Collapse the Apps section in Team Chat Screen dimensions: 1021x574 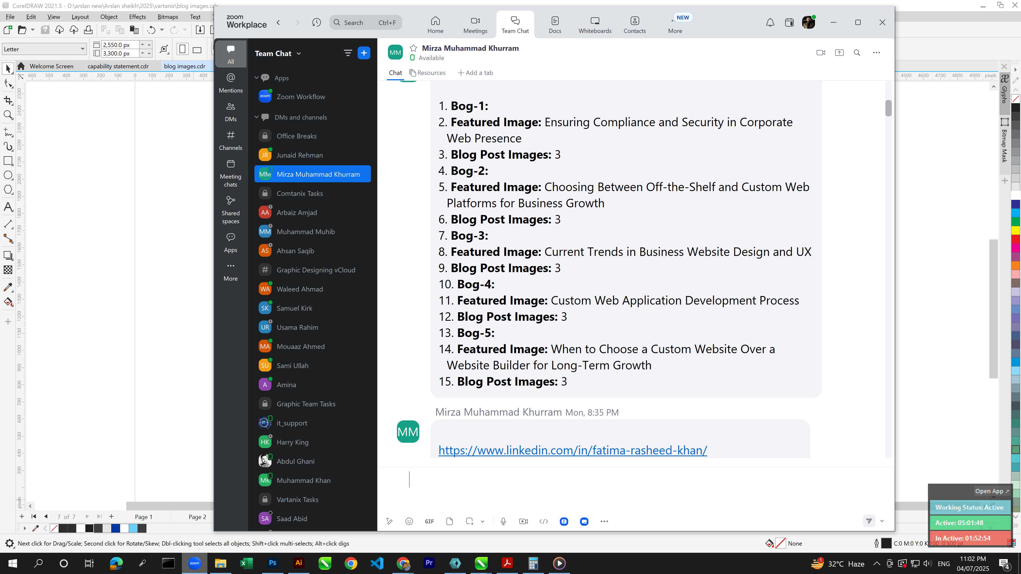(256, 78)
